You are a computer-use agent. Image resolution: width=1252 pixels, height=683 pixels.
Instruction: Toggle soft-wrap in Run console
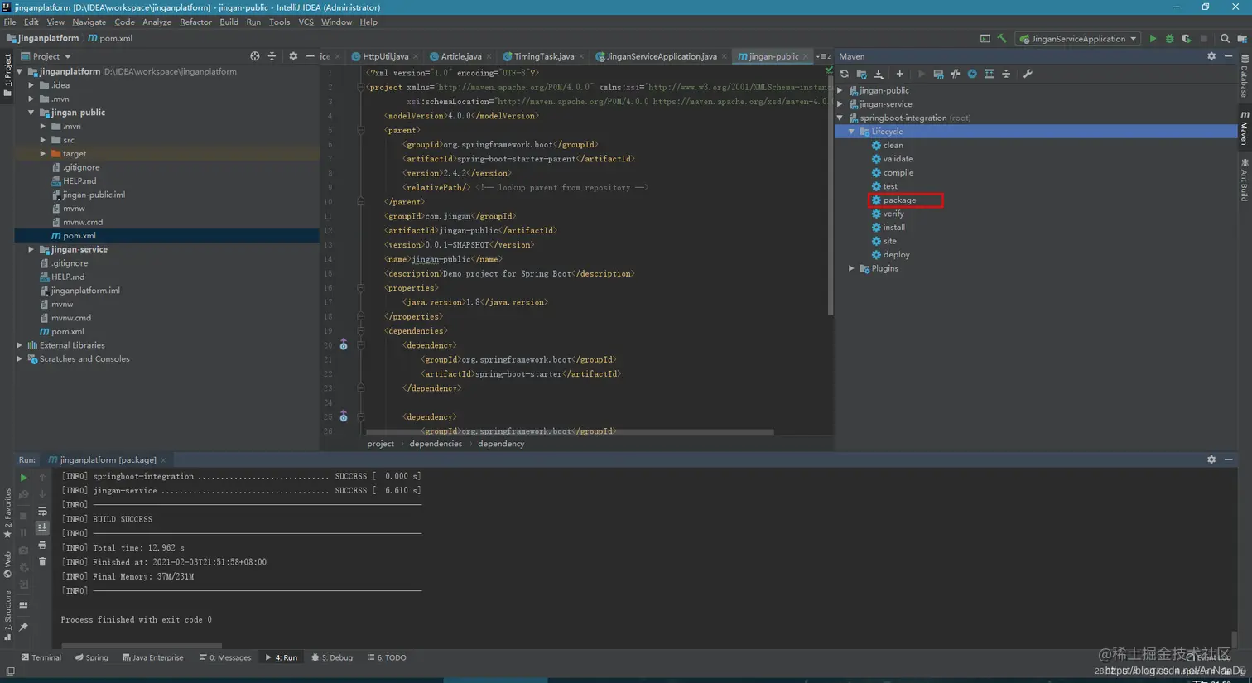click(x=42, y=512)
